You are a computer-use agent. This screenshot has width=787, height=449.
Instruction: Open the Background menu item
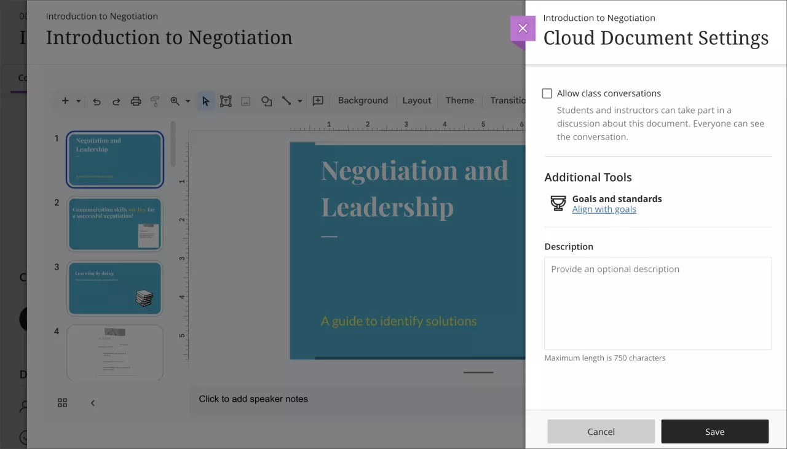pos(363,101)
